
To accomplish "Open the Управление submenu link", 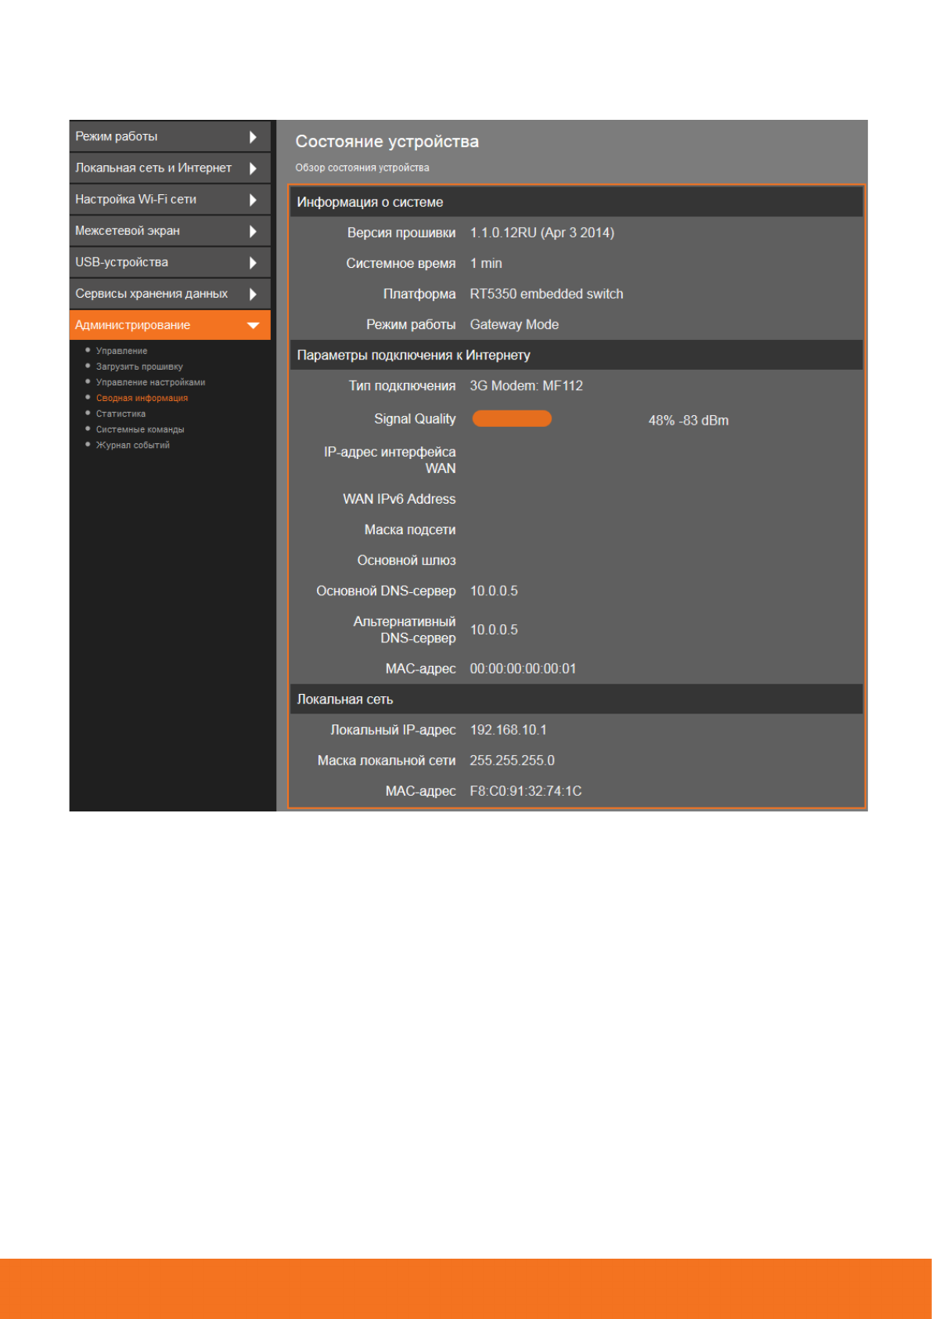I will pyautogui.click(x=121, y=351).
